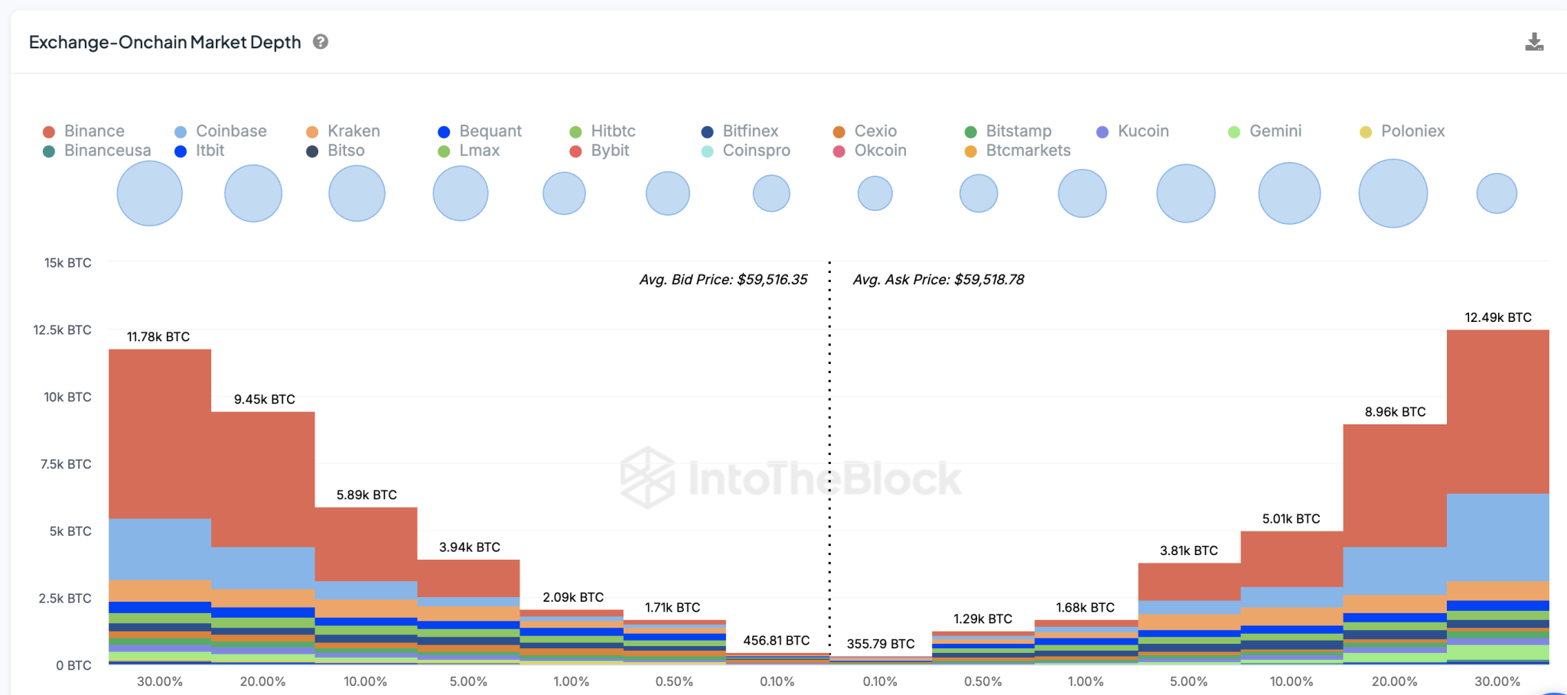Click the blue Coinbase segment of 12.49k BTC bar
The height and width of the screenshot is (695, 1567).
click(x=1498, y=537)
